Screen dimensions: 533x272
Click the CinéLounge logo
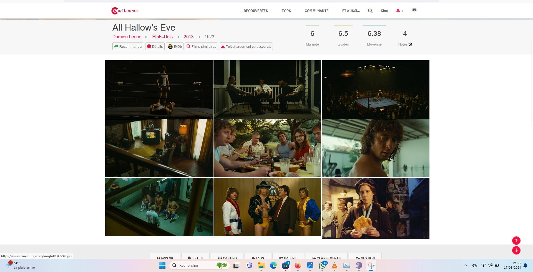point(125,11)
